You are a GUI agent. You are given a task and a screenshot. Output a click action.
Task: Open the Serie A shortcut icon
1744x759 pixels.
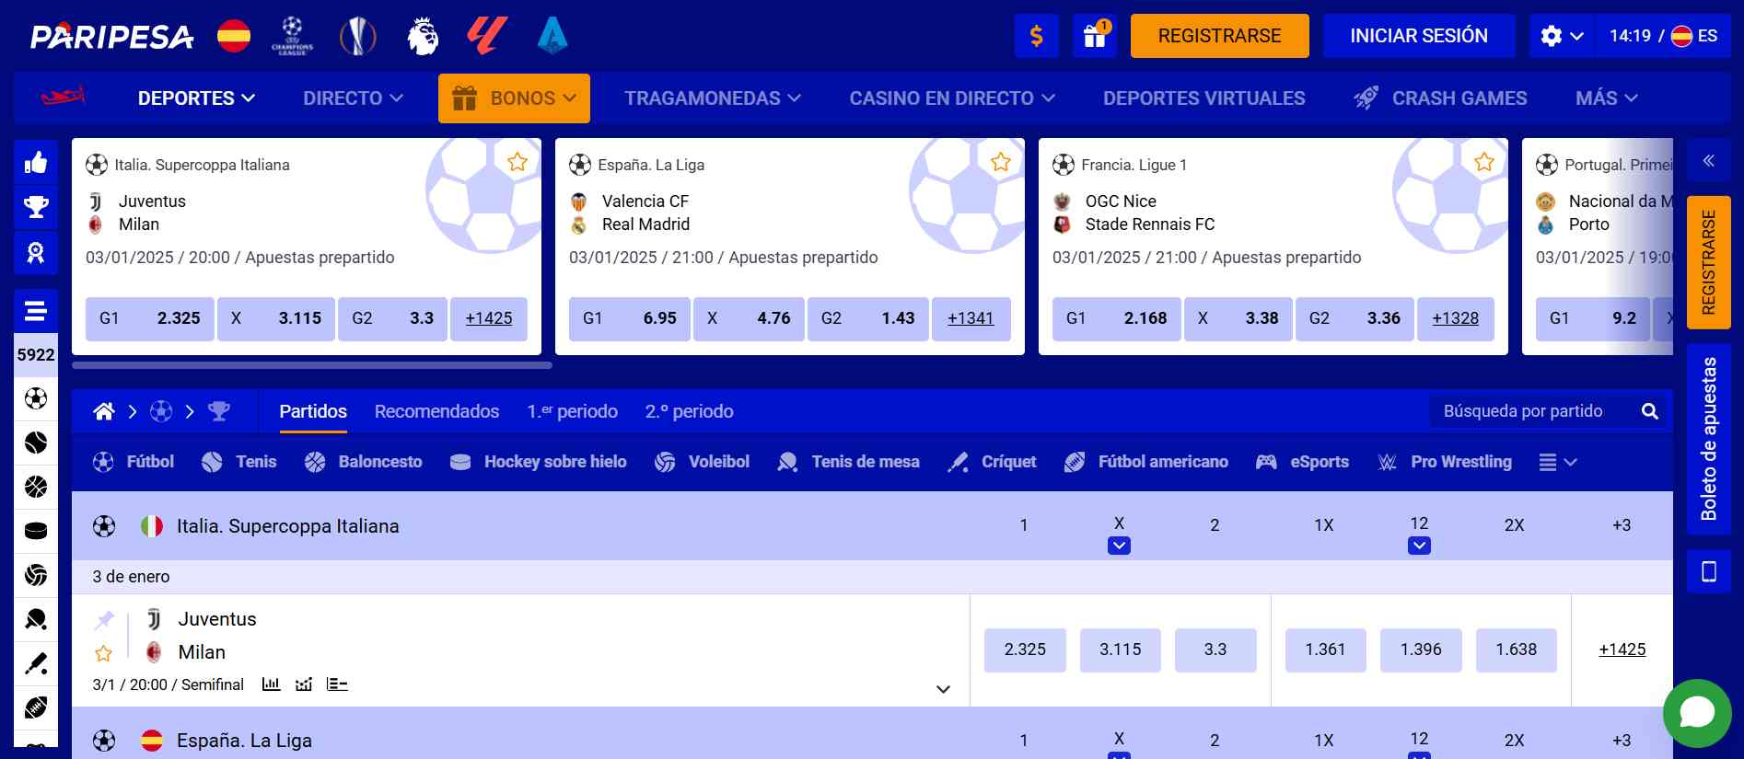click(552, 36)
